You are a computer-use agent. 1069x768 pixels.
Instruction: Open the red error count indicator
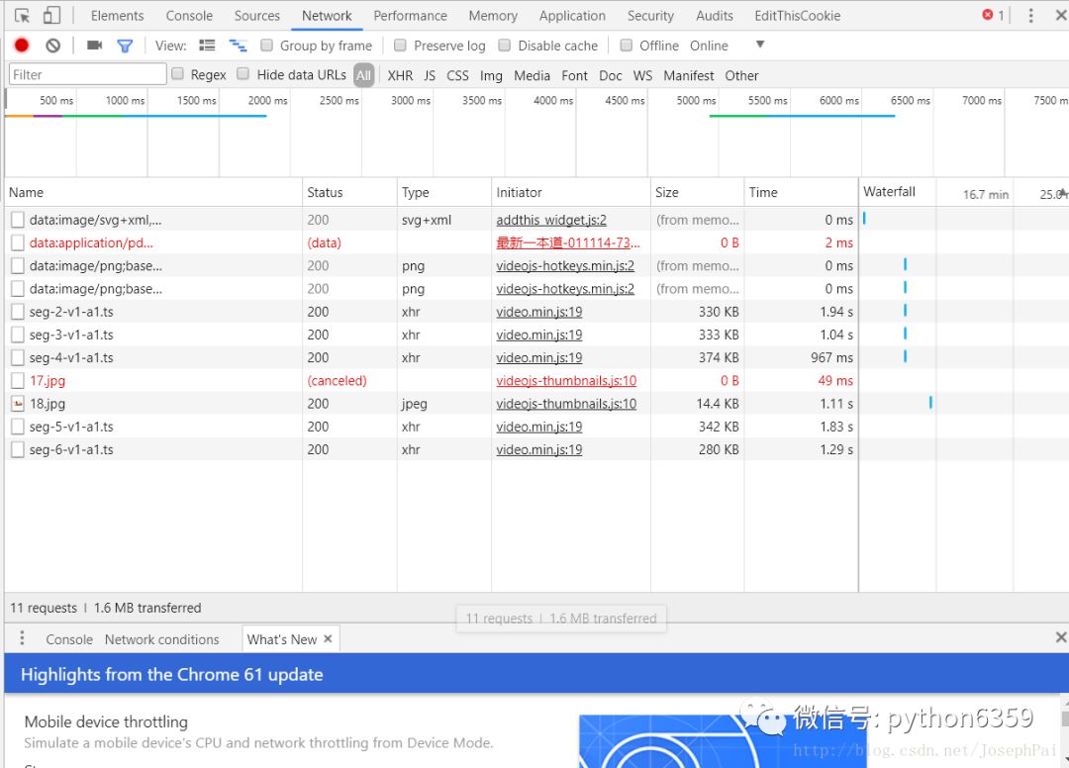click(993, 15)
